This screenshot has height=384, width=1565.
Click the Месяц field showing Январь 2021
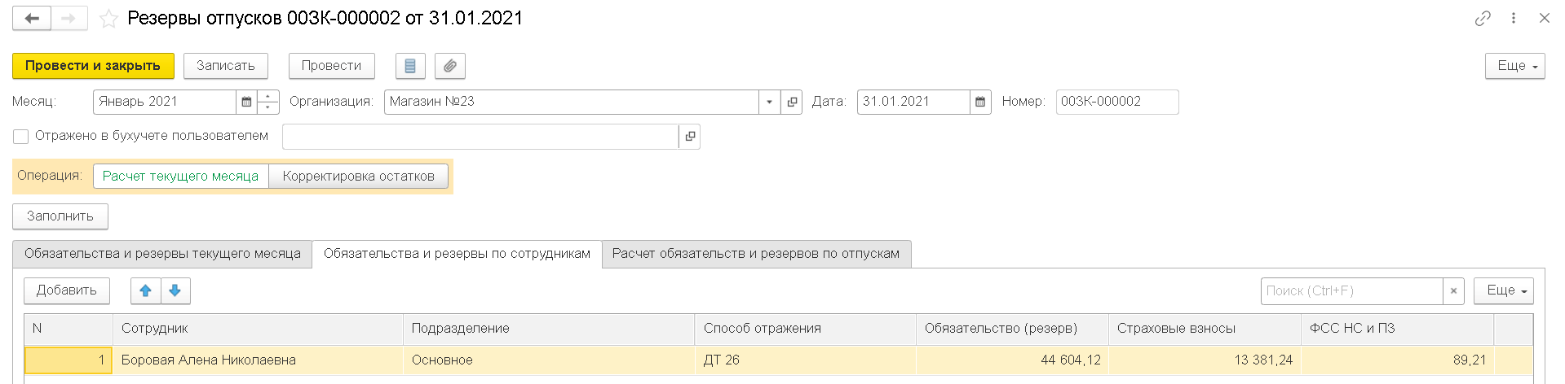(165, 102)
